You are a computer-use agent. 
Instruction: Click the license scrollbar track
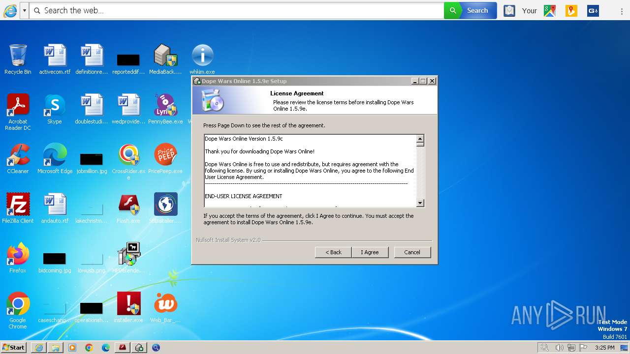[x=420, y=172]
